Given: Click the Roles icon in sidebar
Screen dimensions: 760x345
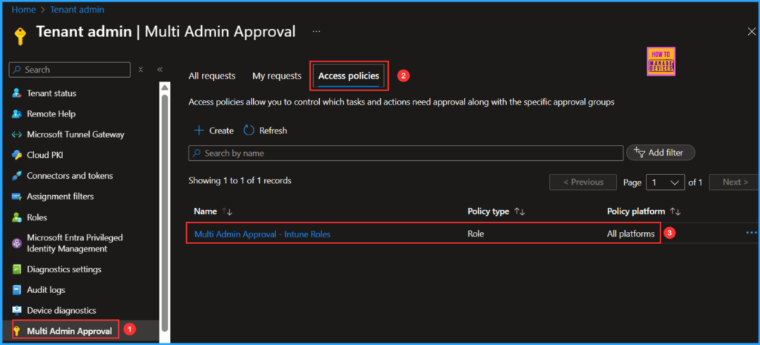Looking at the screenshot, I should (x=17, y=217).
